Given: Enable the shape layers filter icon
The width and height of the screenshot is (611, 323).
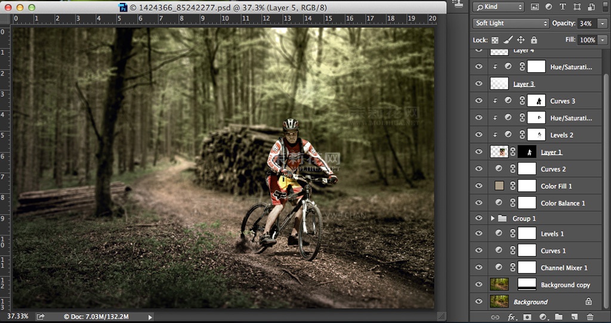Looking at the screenshot, I should (577, 7).
